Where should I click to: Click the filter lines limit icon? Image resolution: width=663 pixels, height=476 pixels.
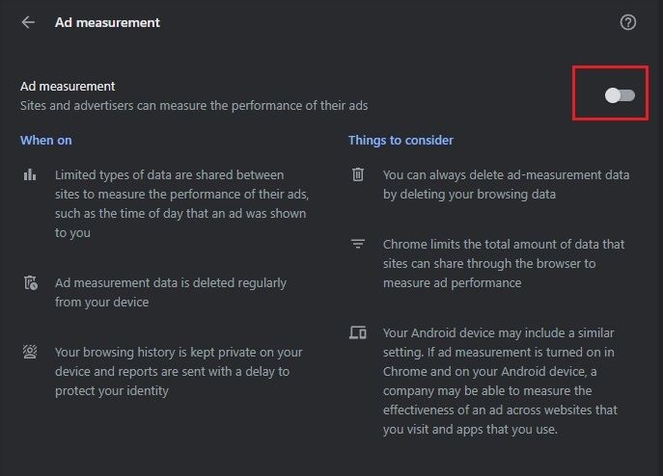click(358, 244)
